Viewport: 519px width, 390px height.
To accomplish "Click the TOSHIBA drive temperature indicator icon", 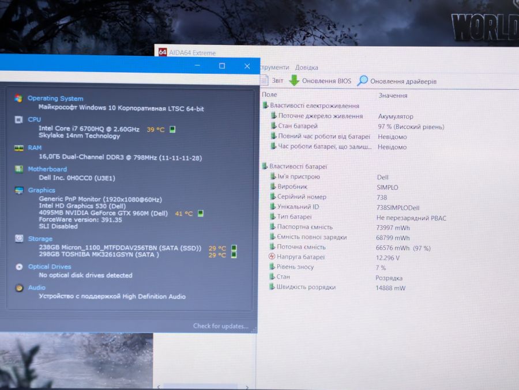I will 234,255.
